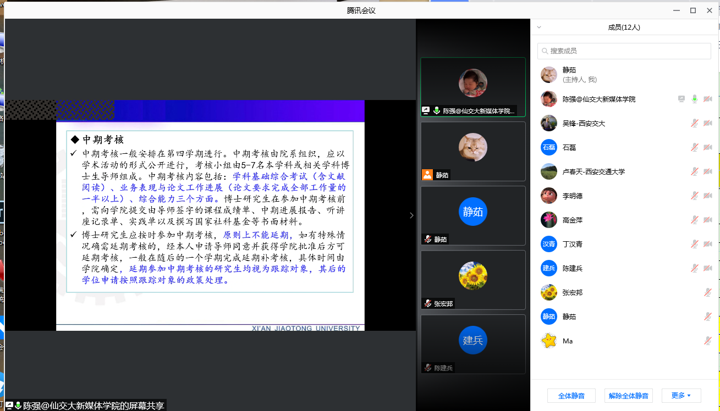Open the 更多 dropdown menu
The height and width of the screenshot is (411, 720).
[x=681, y=396]
